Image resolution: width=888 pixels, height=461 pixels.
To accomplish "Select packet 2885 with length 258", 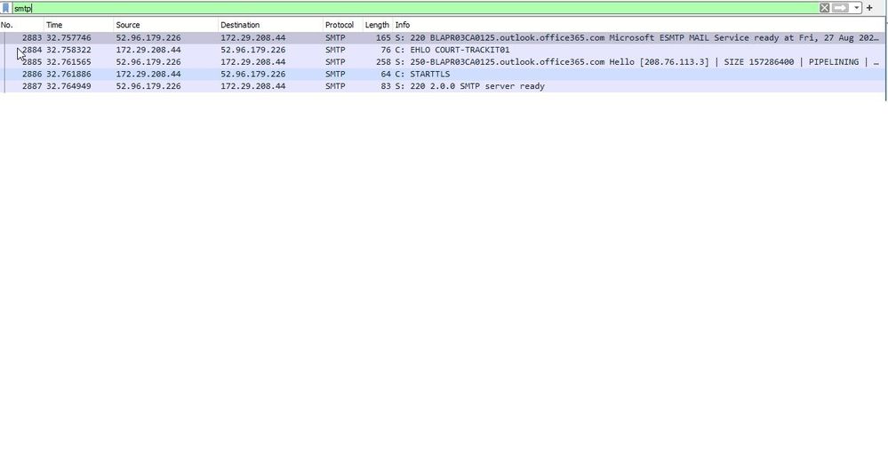I will pyautogui.click(x=443, y=62).
